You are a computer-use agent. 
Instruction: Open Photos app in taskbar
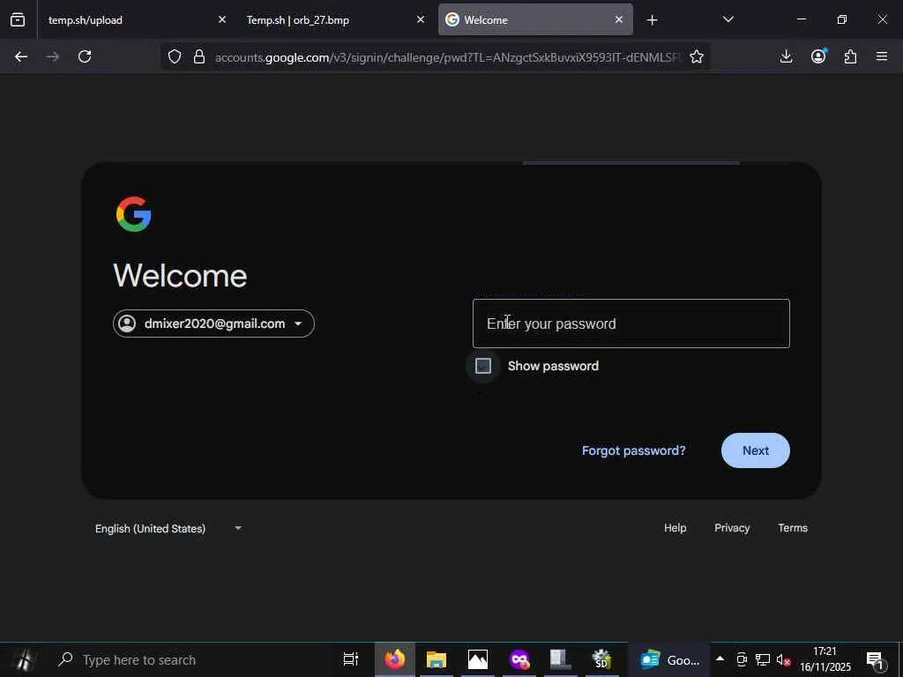tap(477, 659)
